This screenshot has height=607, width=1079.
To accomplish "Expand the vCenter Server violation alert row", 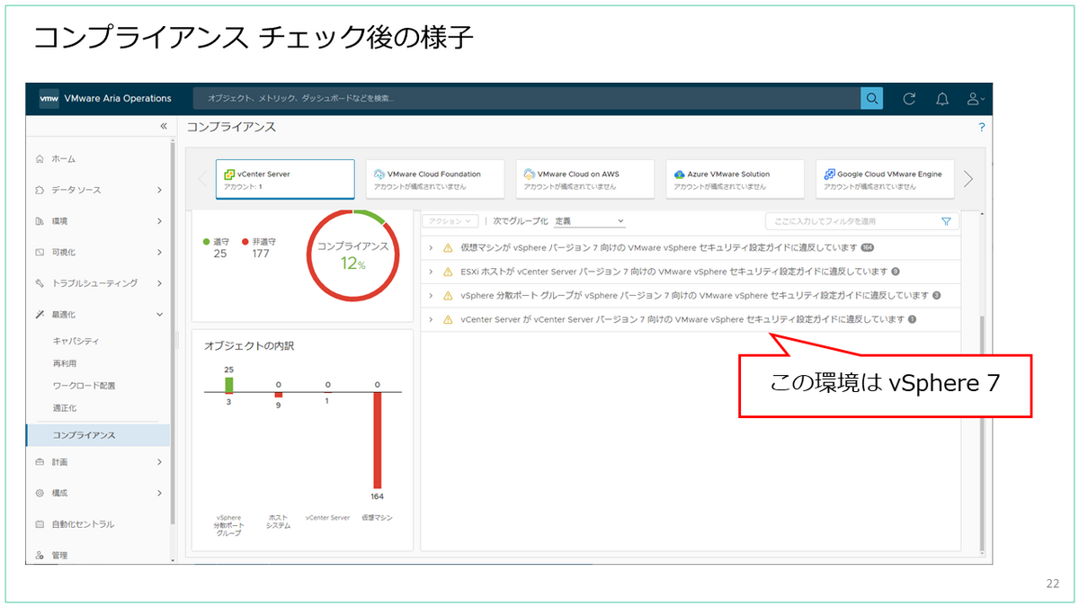I will [x=431, y=319].
